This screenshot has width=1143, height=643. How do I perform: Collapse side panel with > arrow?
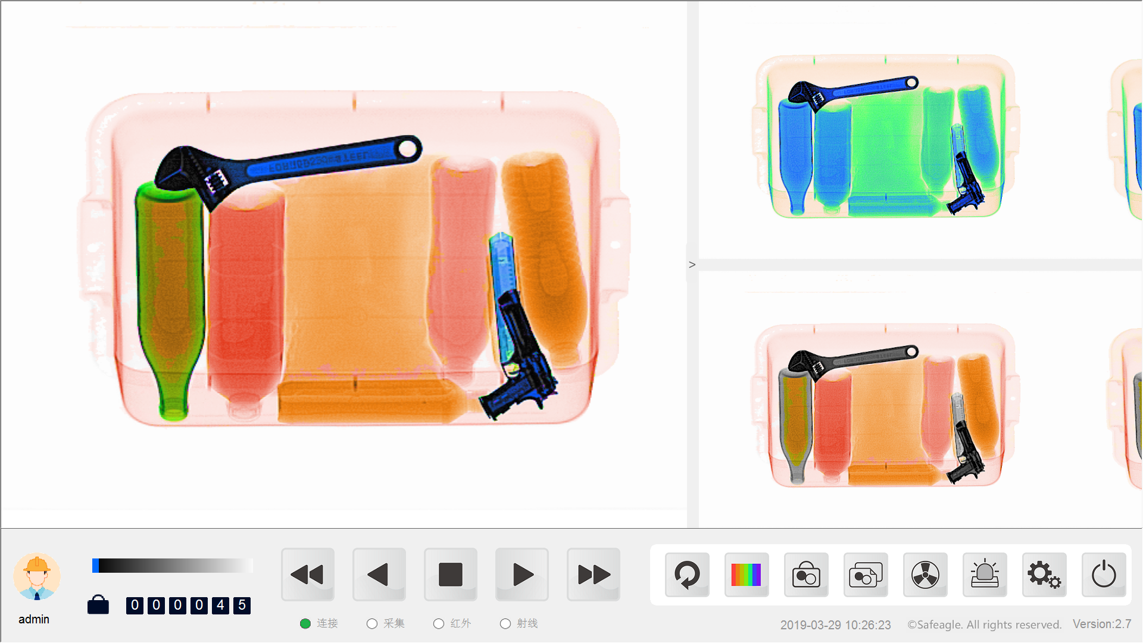pyautogui.click(x=692, y=265)
